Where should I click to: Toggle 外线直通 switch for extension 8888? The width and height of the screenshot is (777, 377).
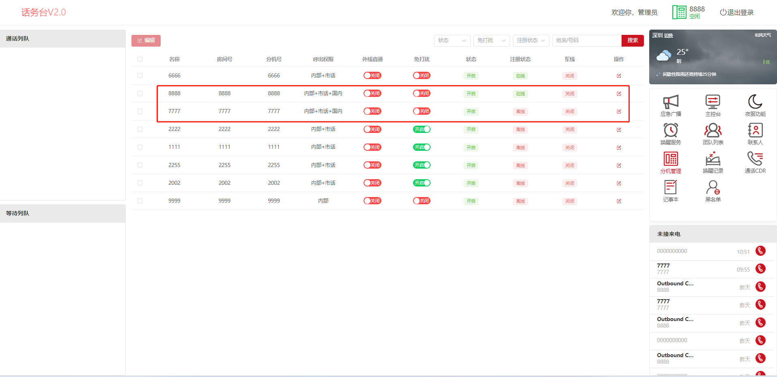click(372, 94)
